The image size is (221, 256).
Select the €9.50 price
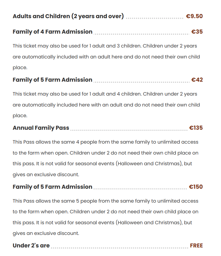pos(194,16)
